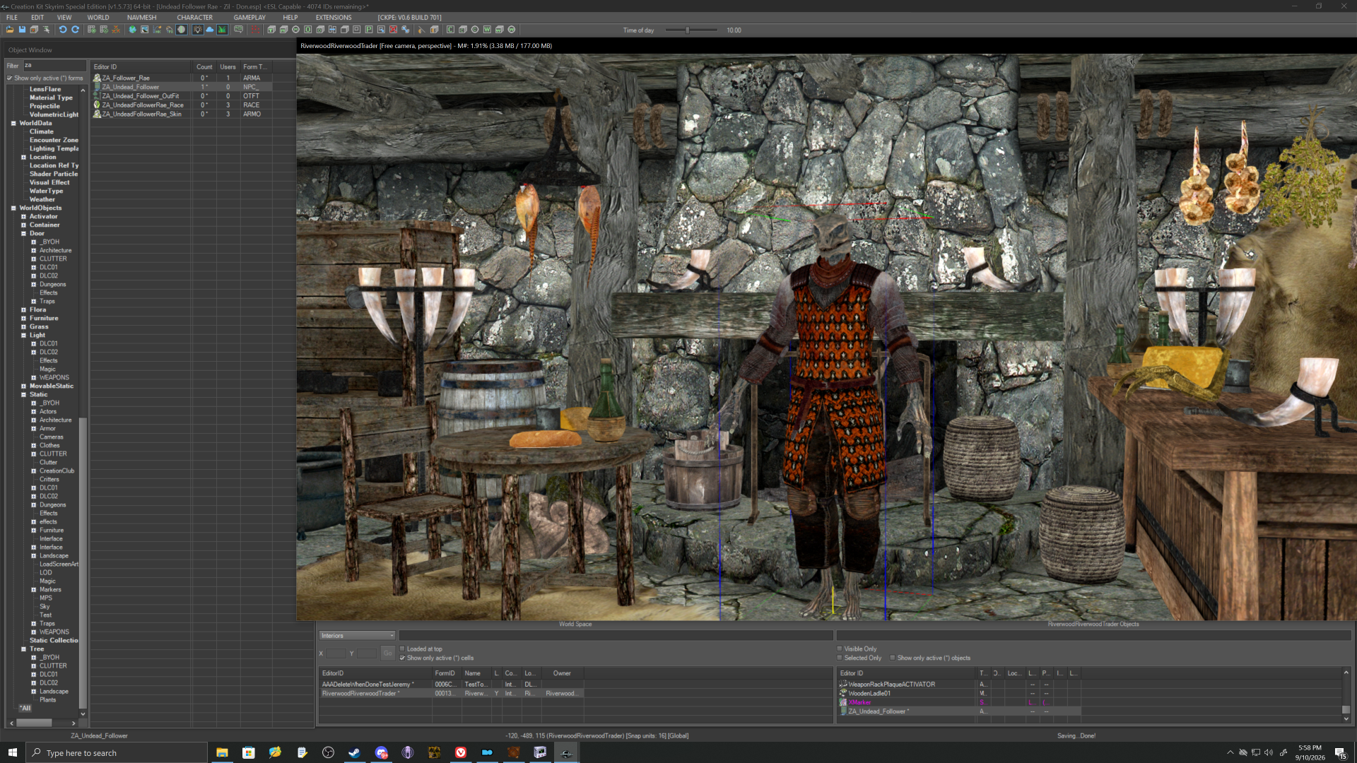This screenshot has height=763, width=1357.
Task: Open the WORLD menu
Action: coord(98,18)
